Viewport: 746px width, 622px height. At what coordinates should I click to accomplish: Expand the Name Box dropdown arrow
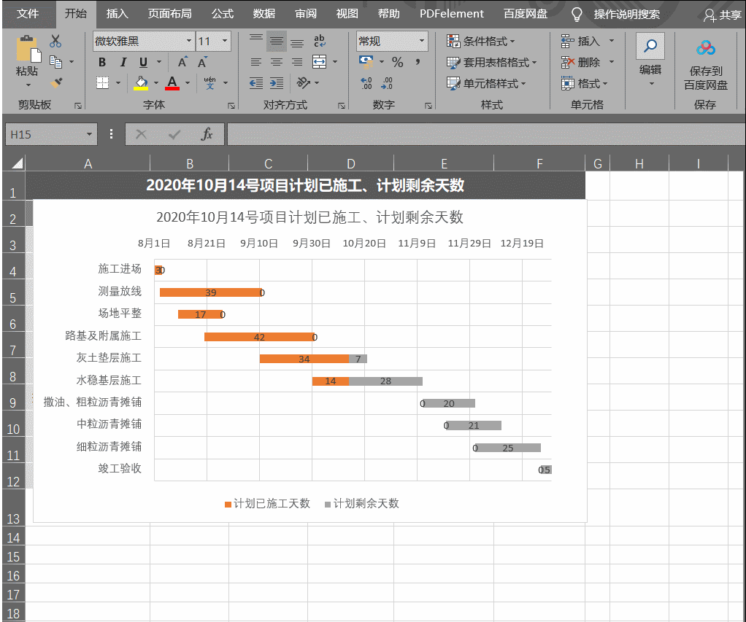(89, 134)
